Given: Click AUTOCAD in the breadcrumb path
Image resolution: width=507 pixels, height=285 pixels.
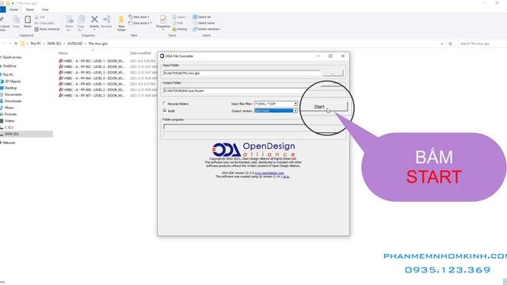Looking at the screenshot, I should (x=74, y=44).
